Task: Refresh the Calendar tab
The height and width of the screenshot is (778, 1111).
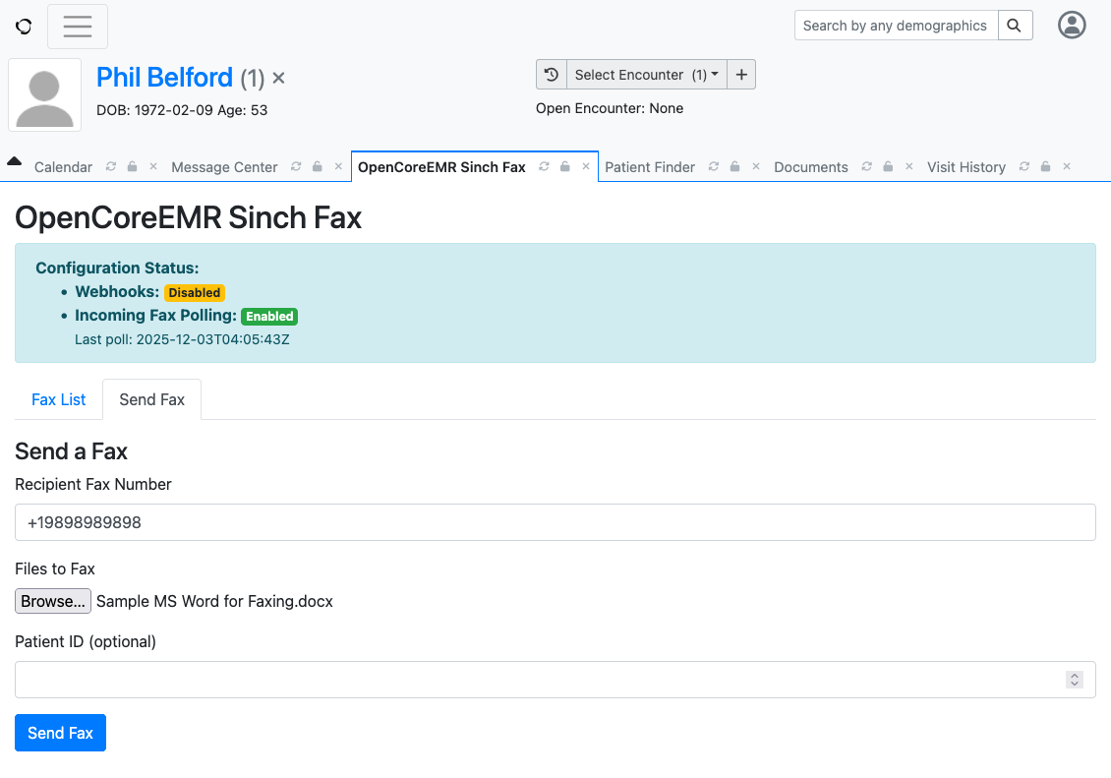Action: pos(111,167)
